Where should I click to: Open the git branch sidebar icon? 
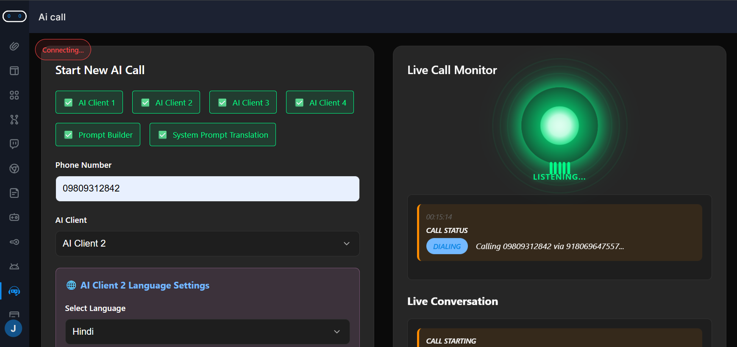coord(14,120)
